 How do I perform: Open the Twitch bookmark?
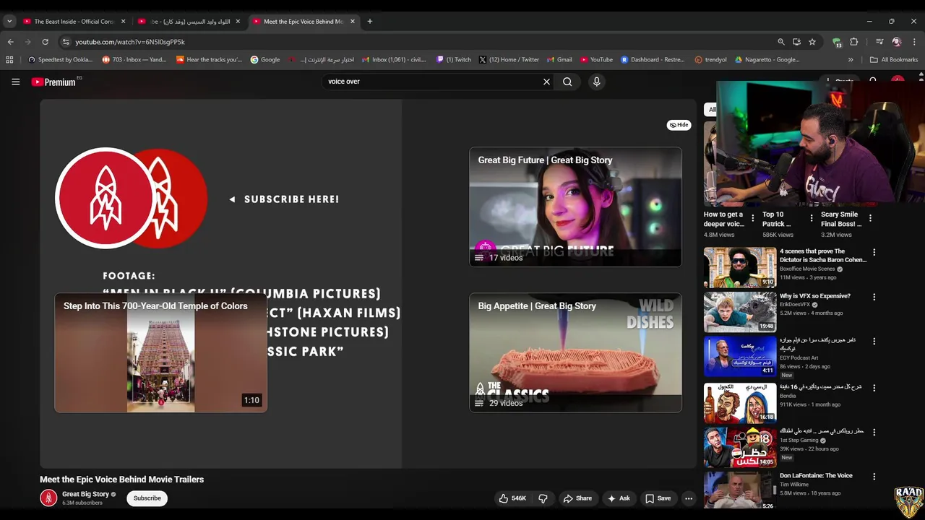tap(454, 60)
